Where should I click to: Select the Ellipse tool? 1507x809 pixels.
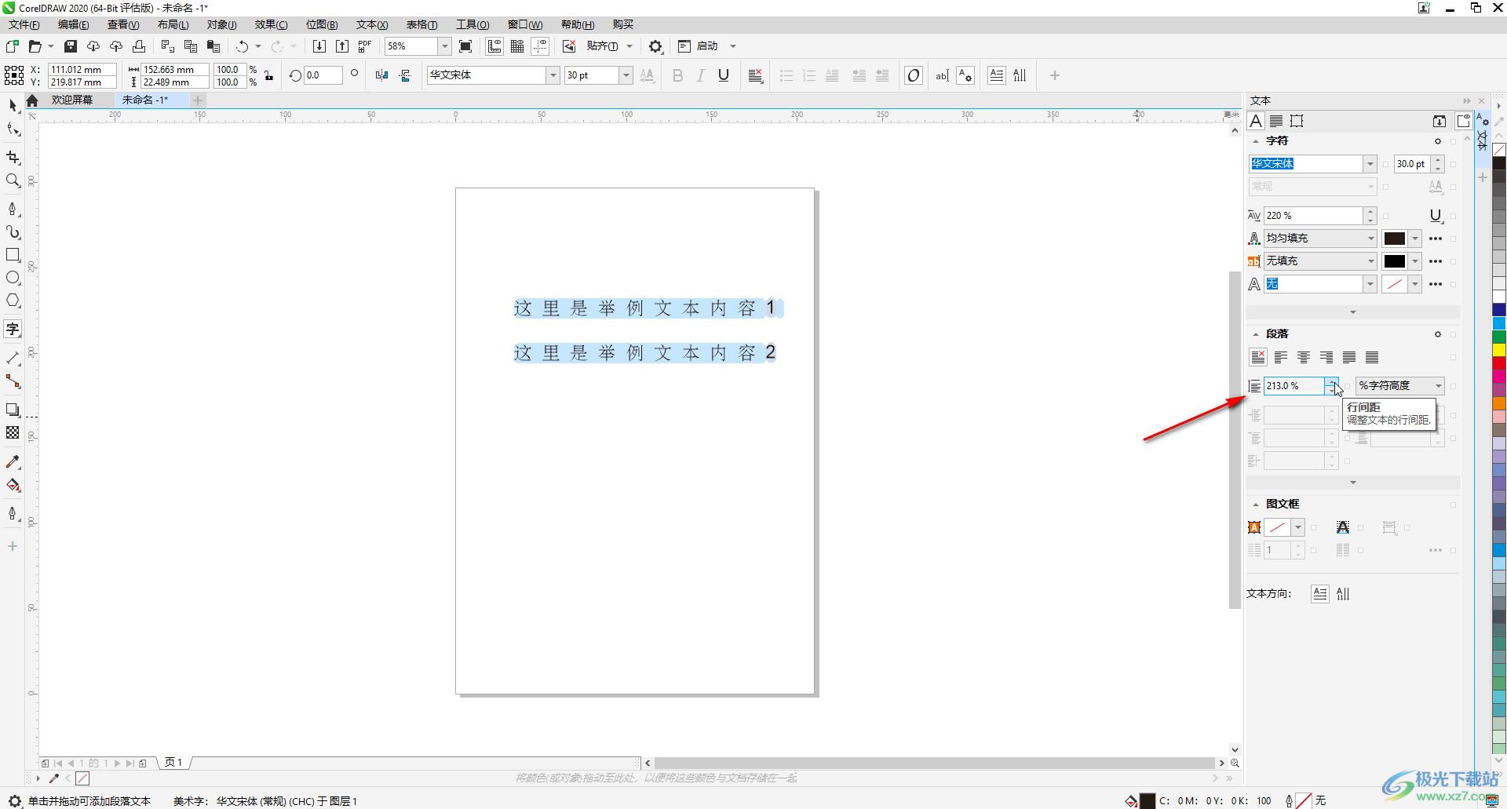click(x=13, y=278)
